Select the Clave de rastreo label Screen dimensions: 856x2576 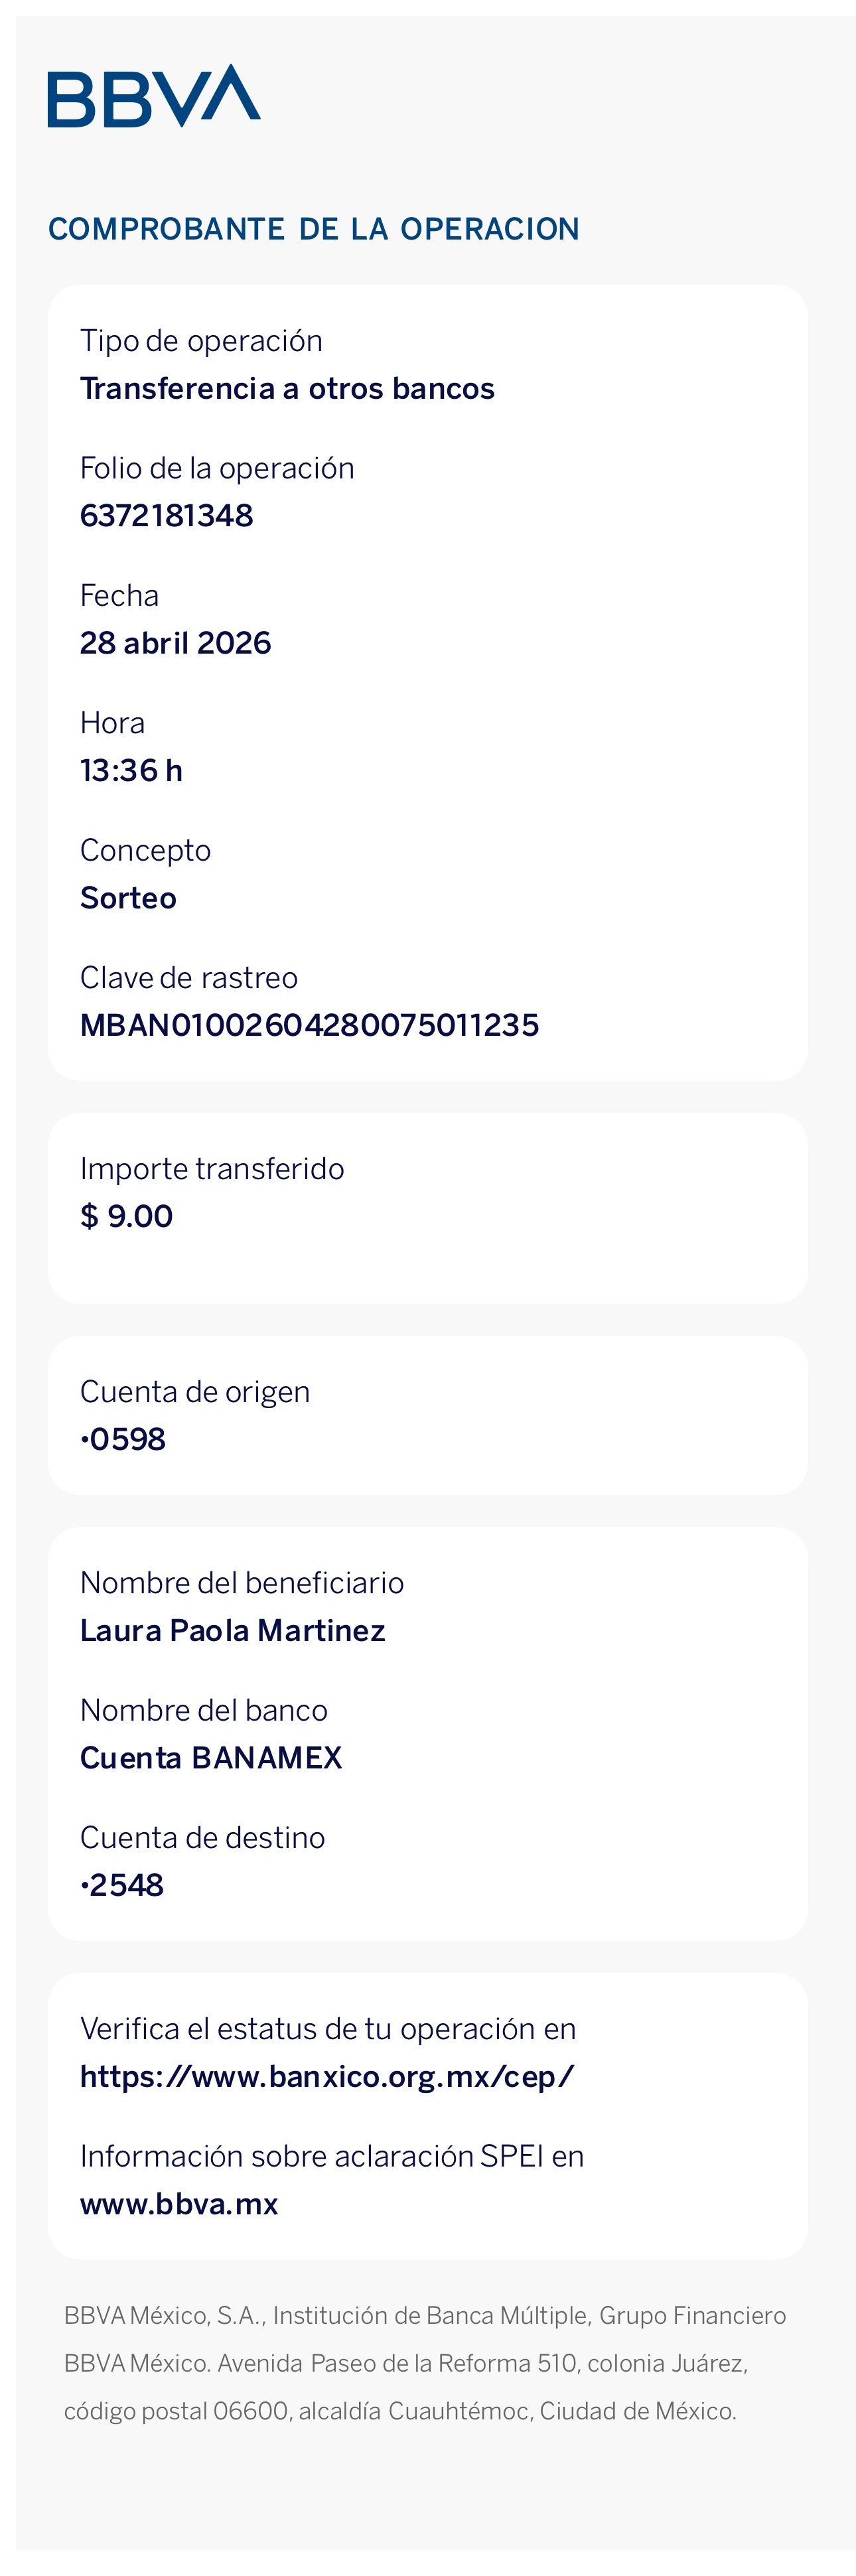pyautogui.click(x=189, y=978)
